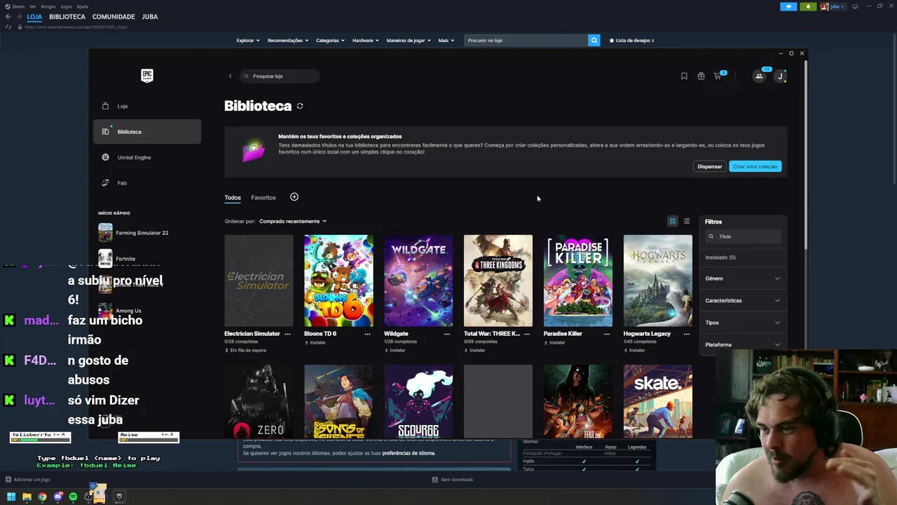The height and width of the screenshot is (505, 897).
Task: Open Steam Amigos menu
Action: (48, 6)
